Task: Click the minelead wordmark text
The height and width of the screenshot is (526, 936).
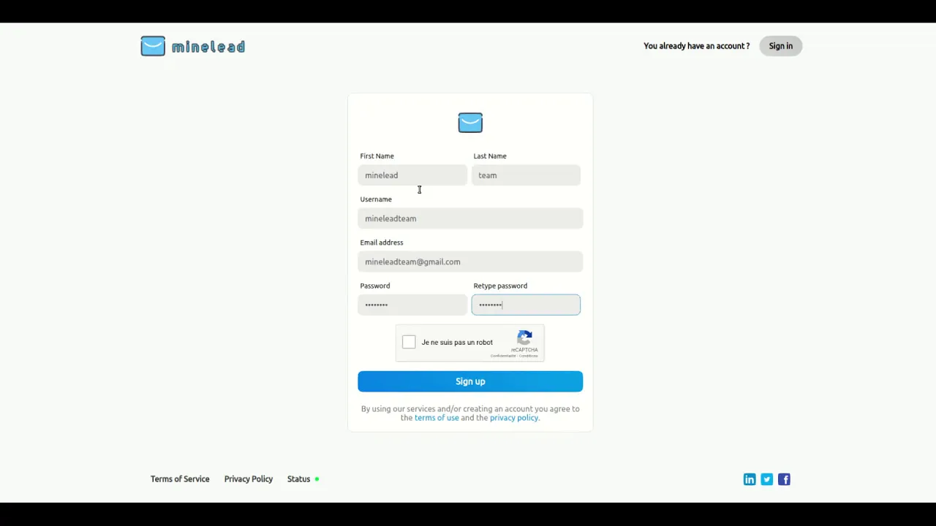Action: tap(208, 47)
